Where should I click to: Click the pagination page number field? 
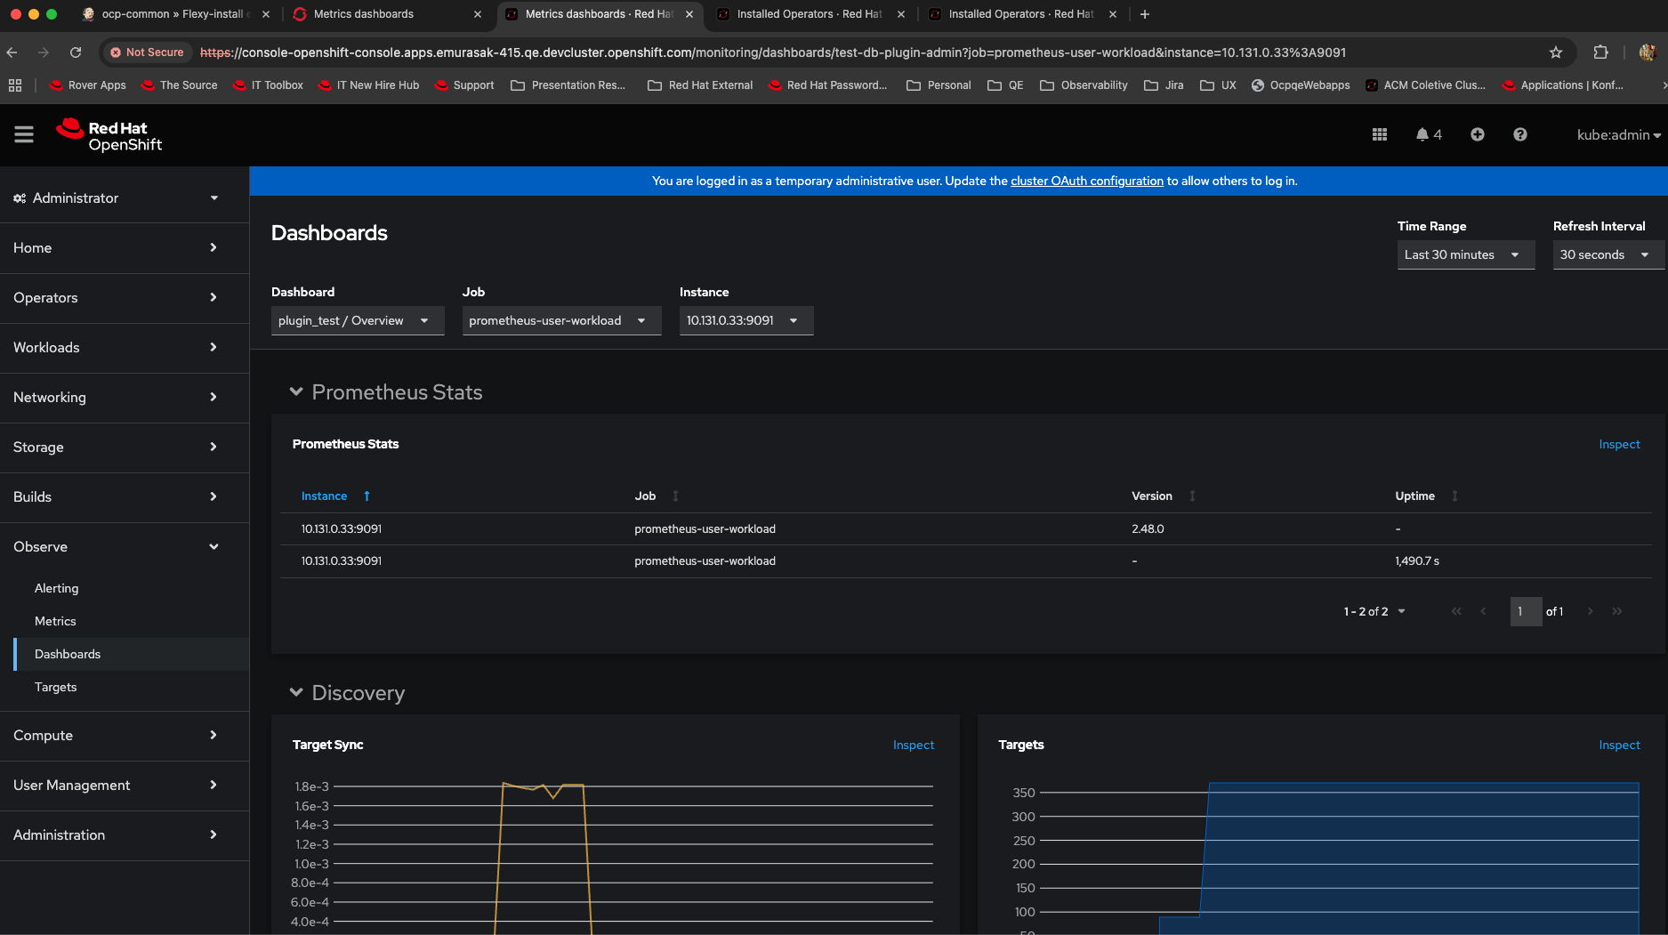[x=1525, y=611]
